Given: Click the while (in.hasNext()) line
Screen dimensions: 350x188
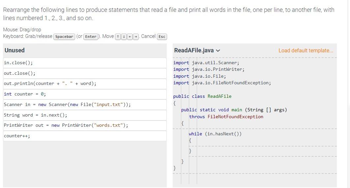Looking at the screenshot, I should coord(215,134).
